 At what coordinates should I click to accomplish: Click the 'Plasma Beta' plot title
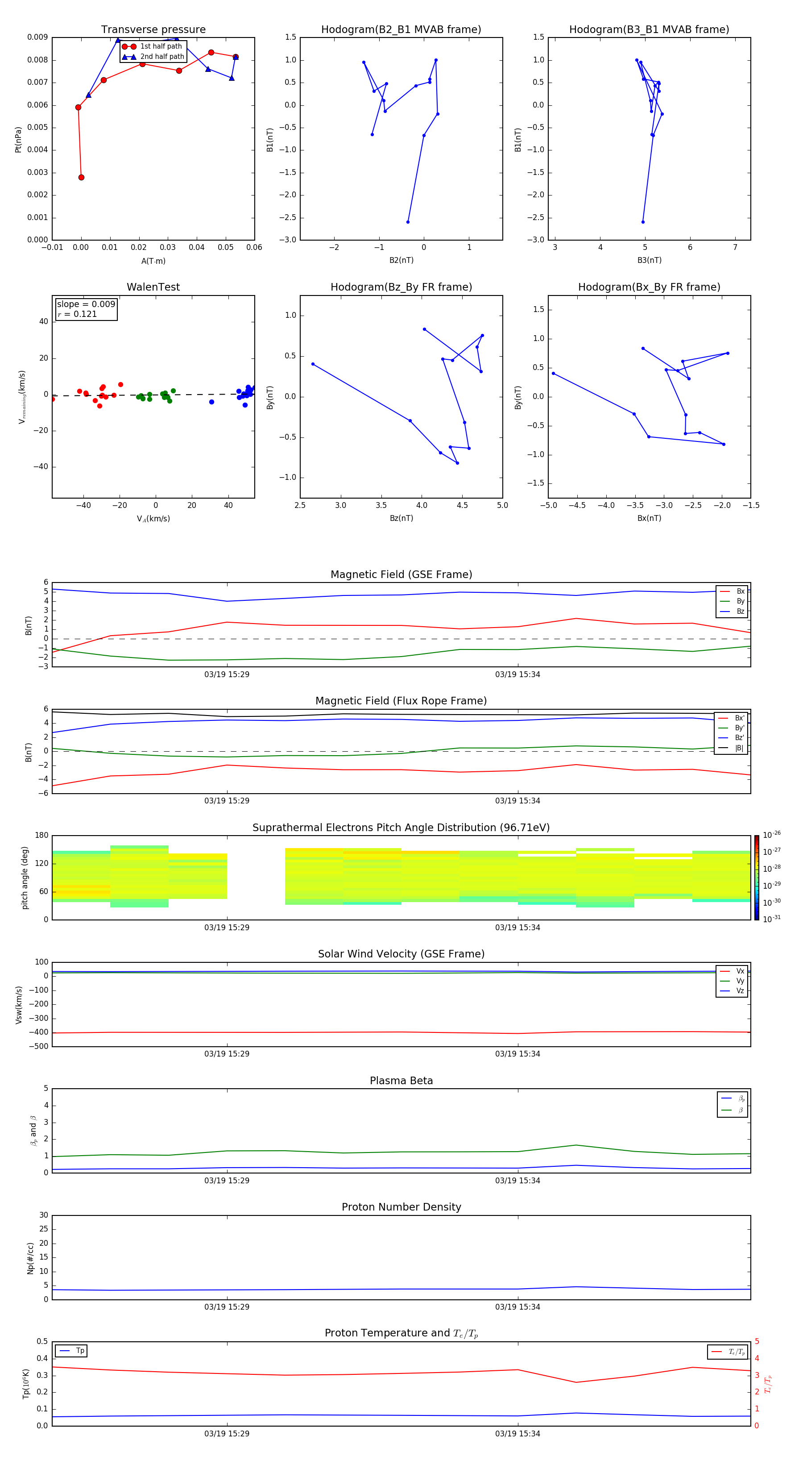pos(401,1081)
